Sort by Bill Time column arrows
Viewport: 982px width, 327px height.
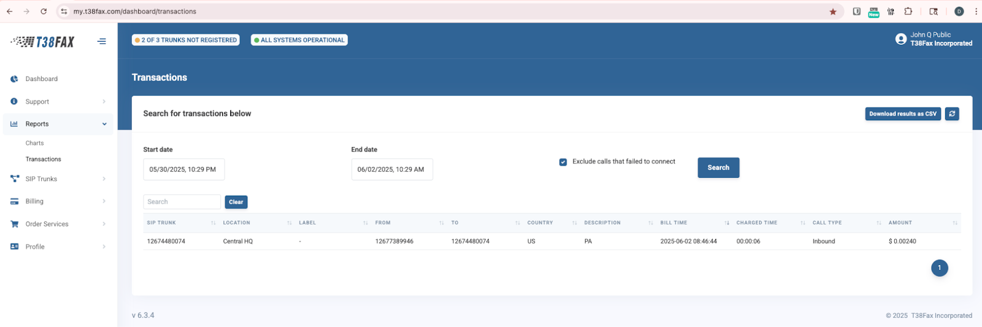click(727, 223)
